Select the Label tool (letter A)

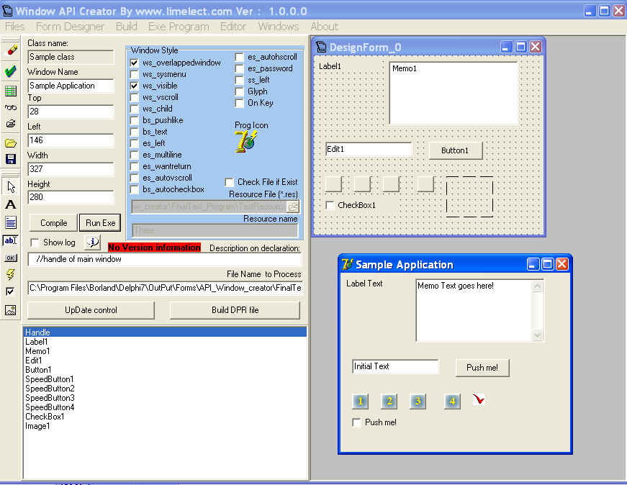coord(11,204)
